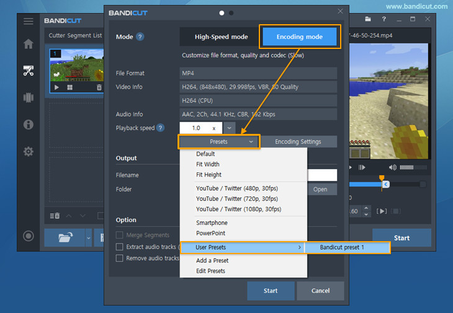The width and height of the screenshot is (453, 313).
Task: Open the Settings gear in sidebar
Action: tap(28, 151)
